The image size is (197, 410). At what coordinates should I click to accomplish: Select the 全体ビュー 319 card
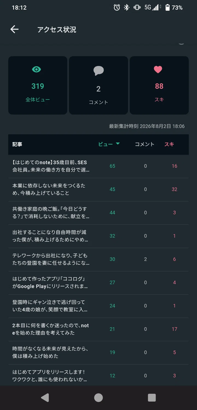click(38, 85)
